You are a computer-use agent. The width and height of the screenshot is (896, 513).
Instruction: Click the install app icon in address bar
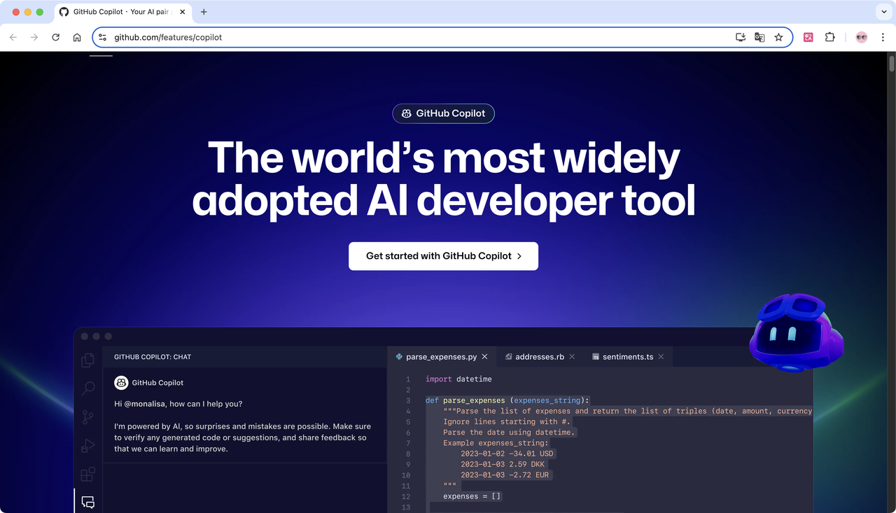point(741,37)
